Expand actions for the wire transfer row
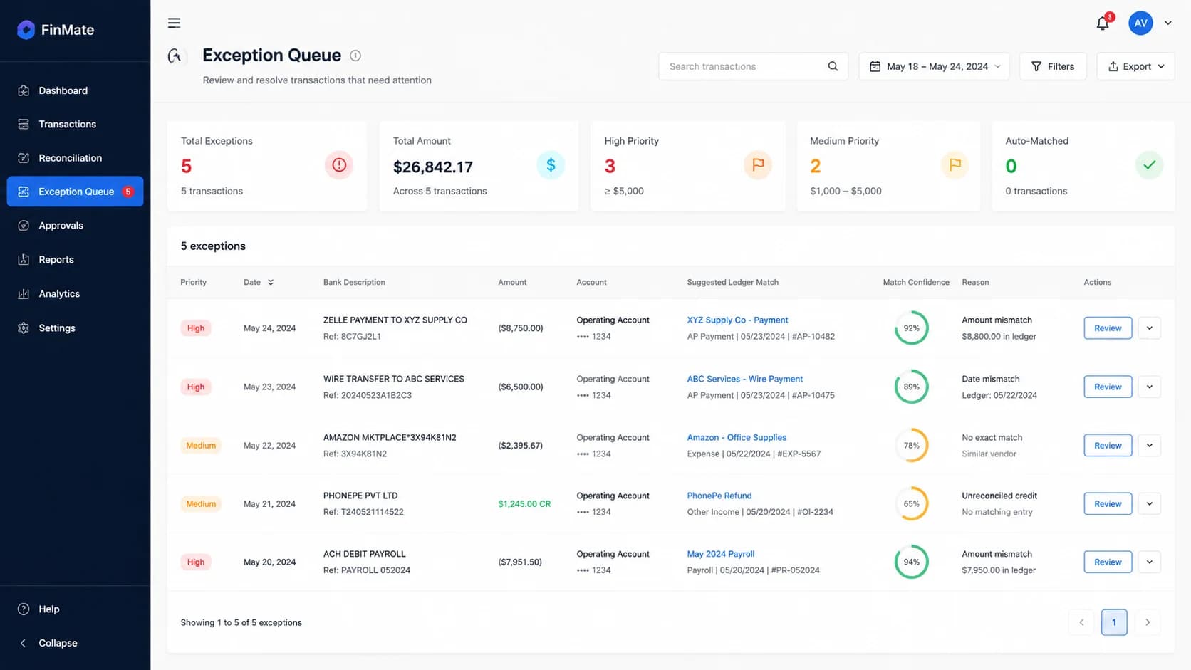 [1150, 387]
